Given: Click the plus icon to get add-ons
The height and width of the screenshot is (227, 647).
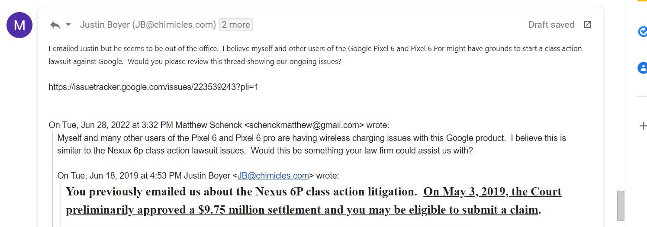Looking at the screenshot, I should point(643,126).
